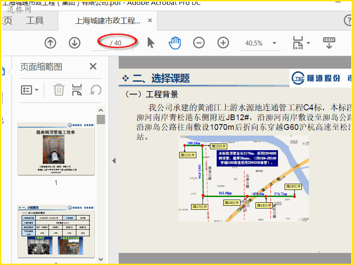Choose the selection arrow tool
The height and width of the screenshot is (265, 353).
pyautogui.click(x=150, y=43)
